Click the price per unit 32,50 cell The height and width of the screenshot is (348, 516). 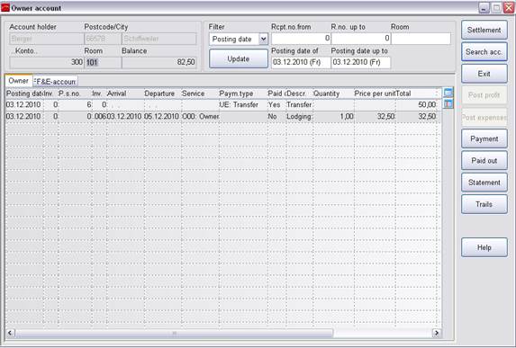375,116
